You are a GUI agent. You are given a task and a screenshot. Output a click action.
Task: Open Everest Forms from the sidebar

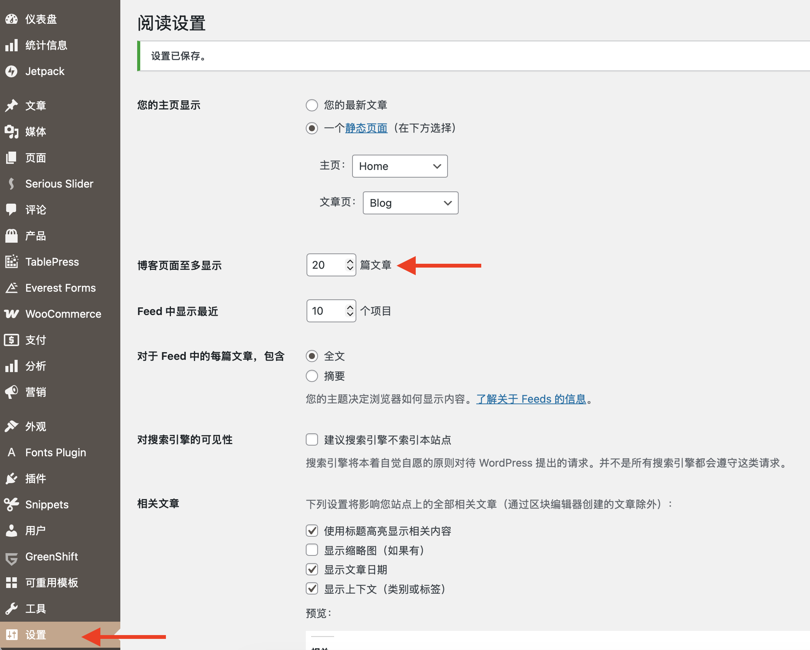(60, 288)
